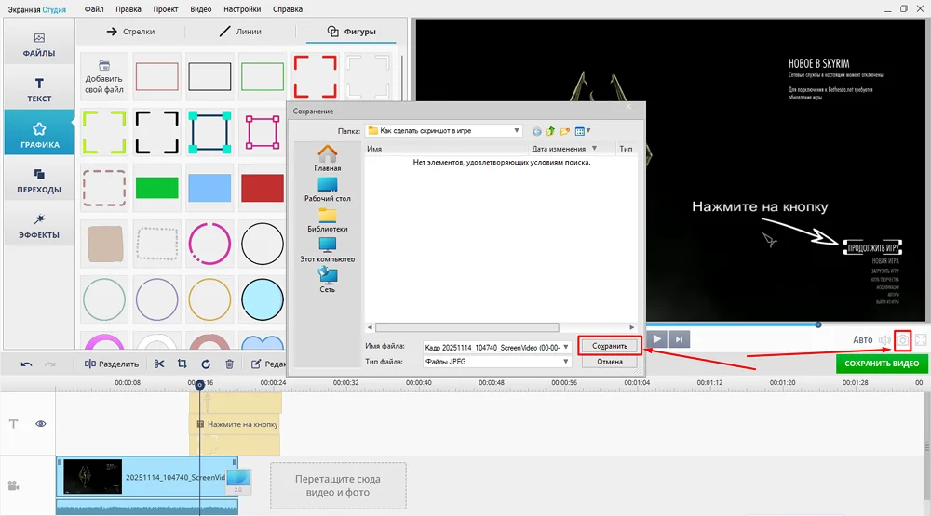
Task: Click the scissors cut icon in timeline toolbar
Action: 159,364
